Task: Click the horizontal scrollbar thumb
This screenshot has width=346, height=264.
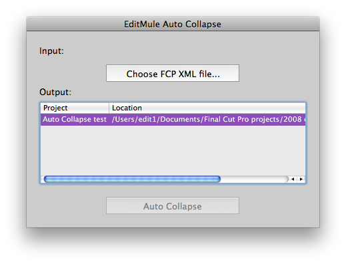Action: coord(132,179)
